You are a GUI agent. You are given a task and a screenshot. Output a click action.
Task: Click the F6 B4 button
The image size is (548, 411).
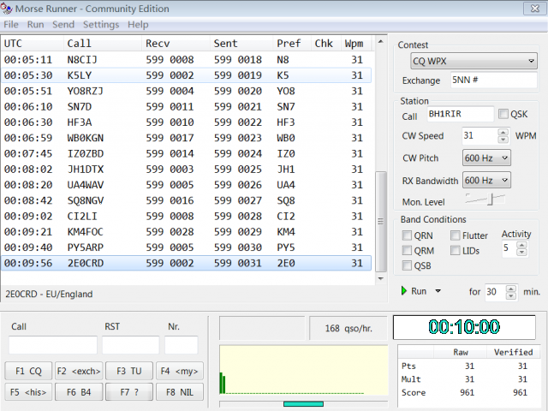tap(79, 392)
